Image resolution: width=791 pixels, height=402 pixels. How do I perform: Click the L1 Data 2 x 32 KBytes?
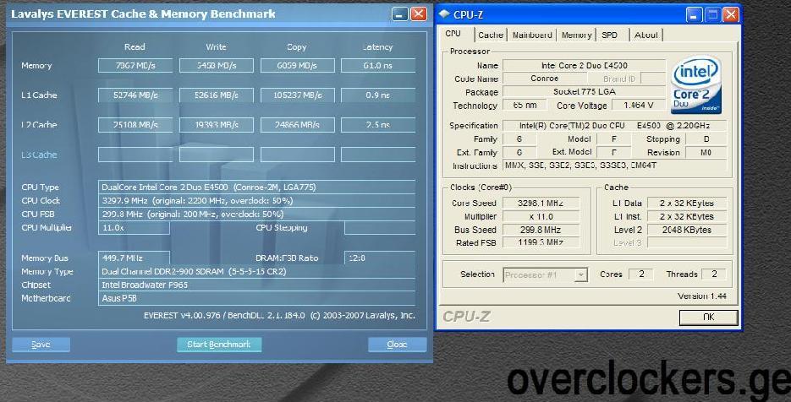(x=687, y=203)
